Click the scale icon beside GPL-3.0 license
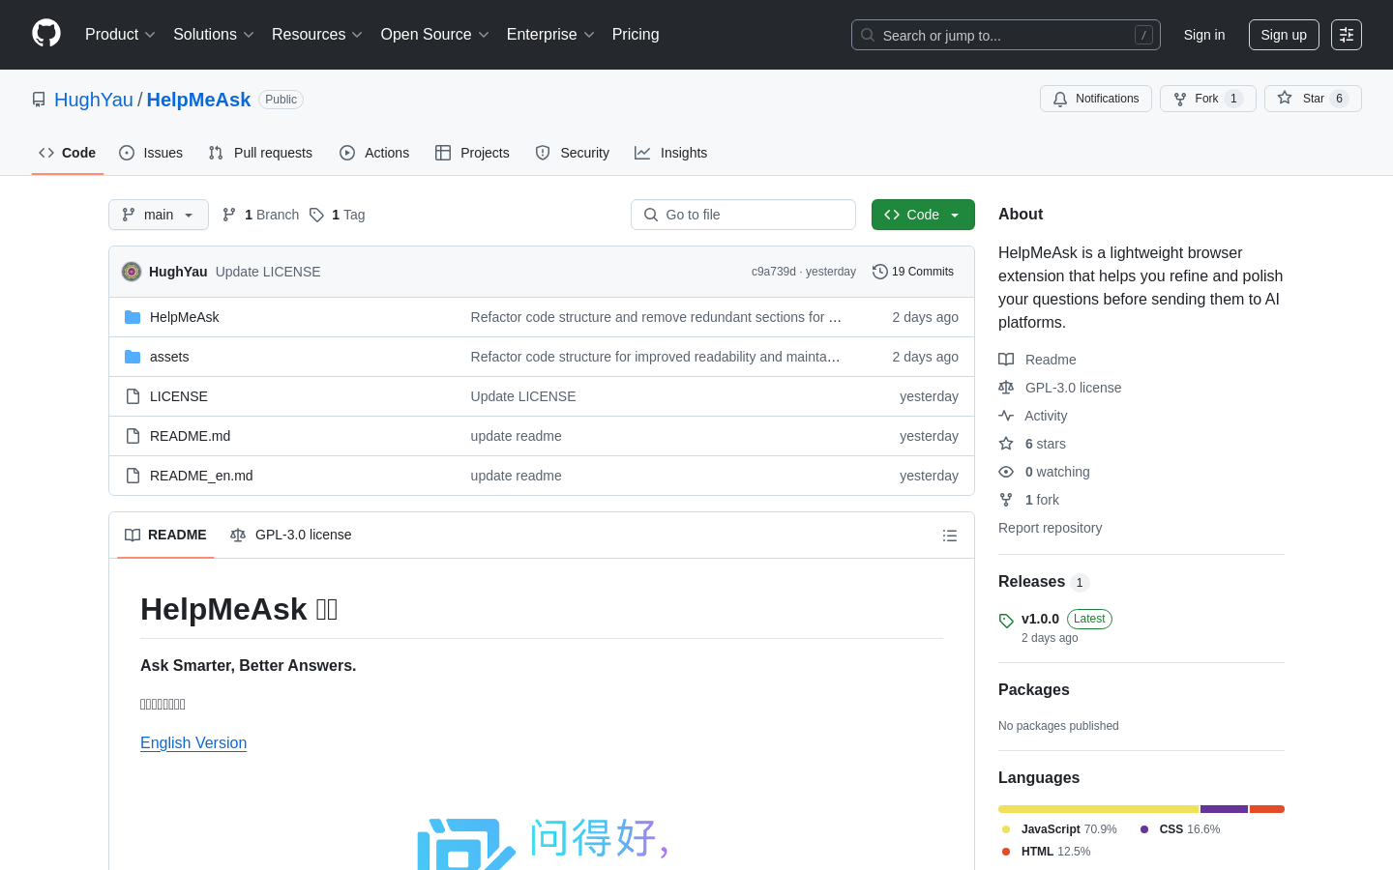Viewport: 1393px width, 870px height. click(1006, 388)
